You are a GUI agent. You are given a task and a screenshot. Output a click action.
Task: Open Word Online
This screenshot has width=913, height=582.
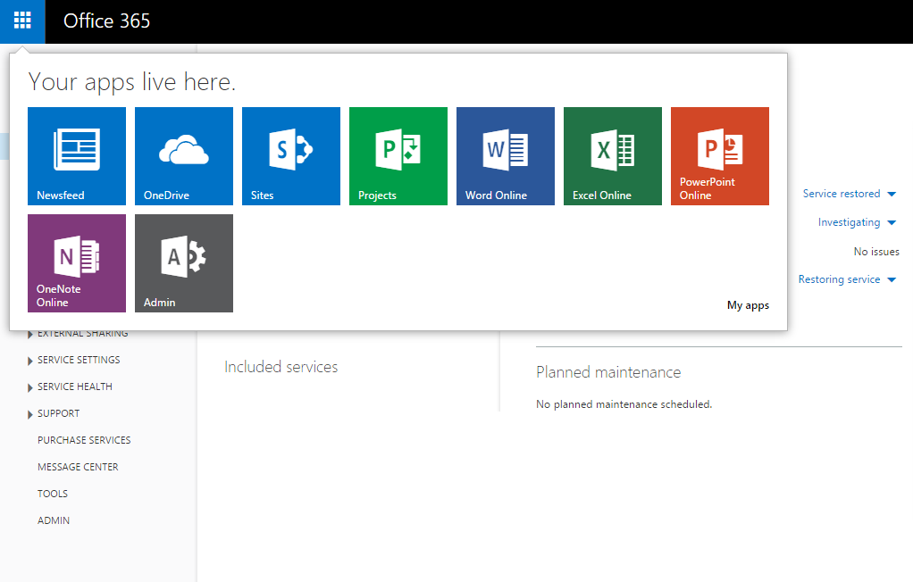click(505, 156)
